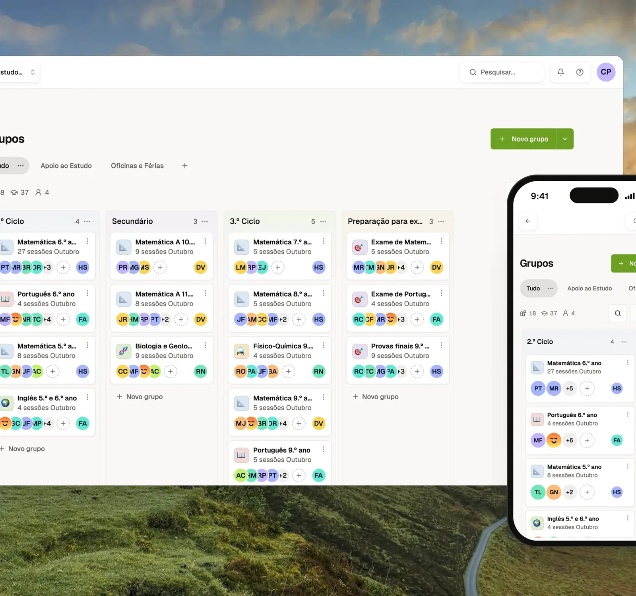Open Tudo tab ellipsis options in phone view
Image resolution: width=636 pixels, height=596 pixels.
point(550,288)
